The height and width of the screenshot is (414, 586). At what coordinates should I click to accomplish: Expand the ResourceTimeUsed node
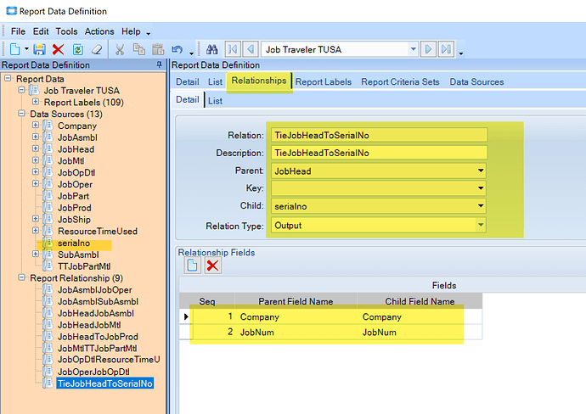36,231
